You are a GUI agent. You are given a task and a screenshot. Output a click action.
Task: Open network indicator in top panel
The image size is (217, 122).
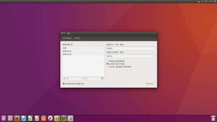(202, 1)
